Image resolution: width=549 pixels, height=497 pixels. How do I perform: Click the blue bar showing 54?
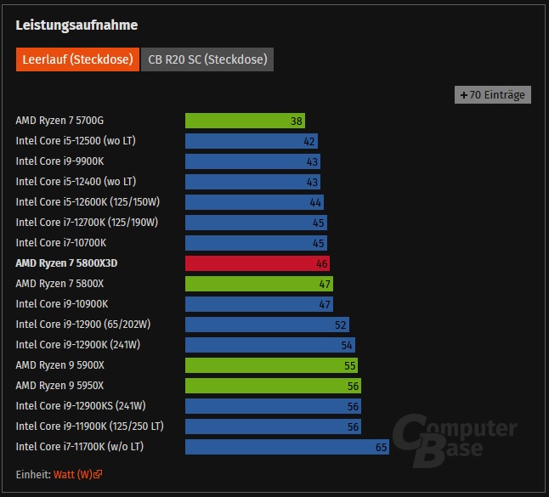click(x=270, y=345)
